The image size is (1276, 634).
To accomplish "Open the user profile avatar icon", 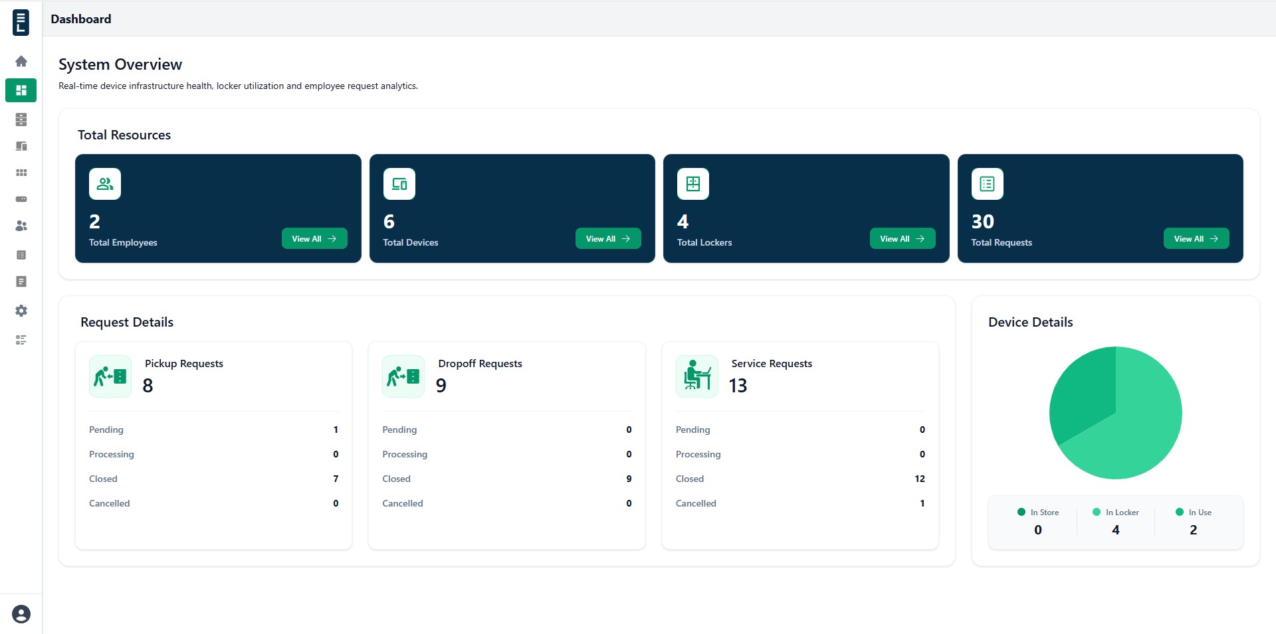I will tap(21, 614).
